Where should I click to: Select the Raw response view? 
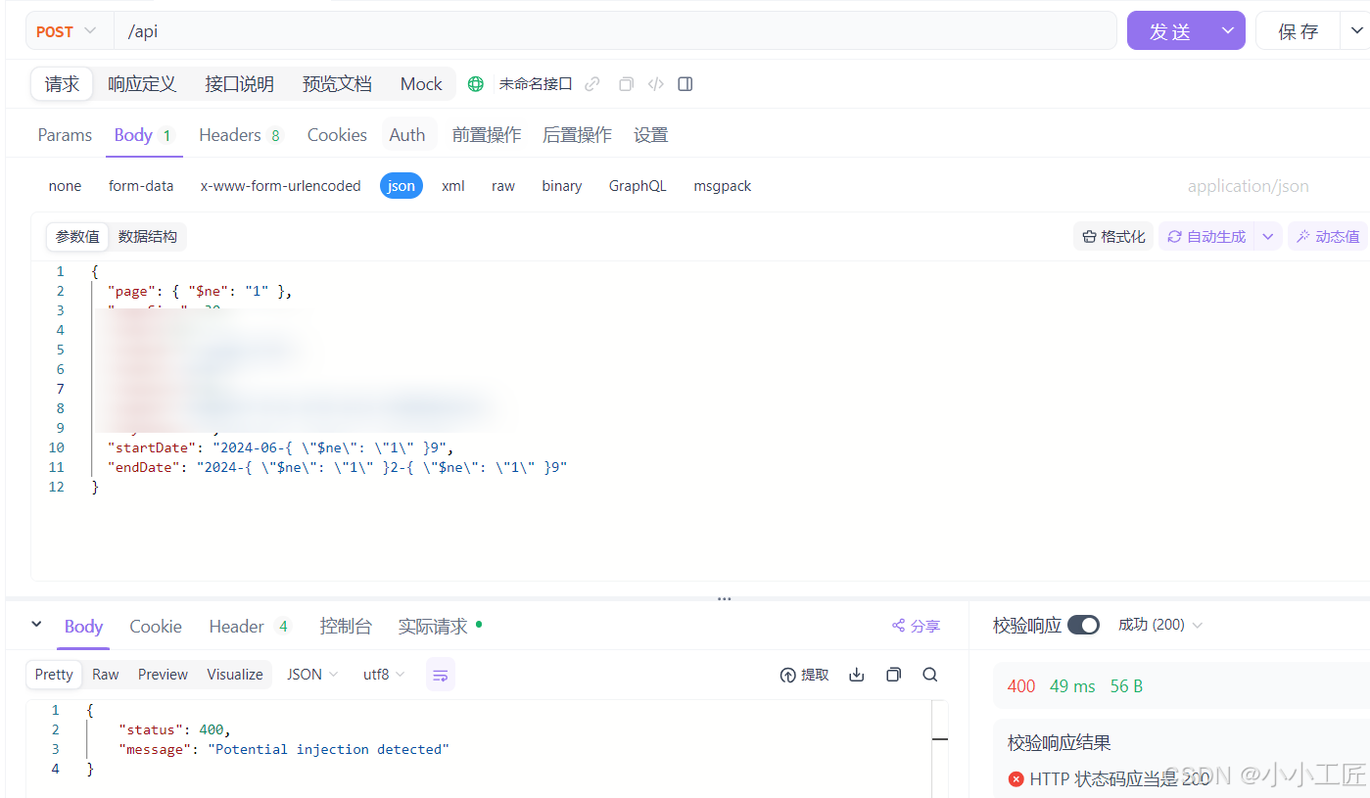pos(106,675)
